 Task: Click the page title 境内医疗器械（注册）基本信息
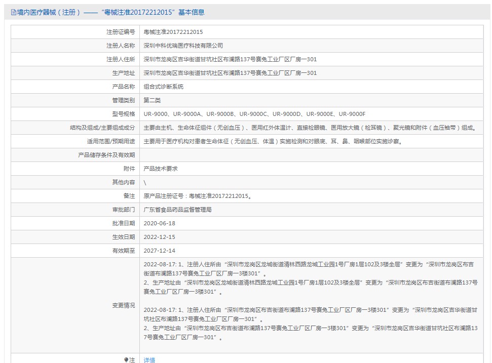110,12
